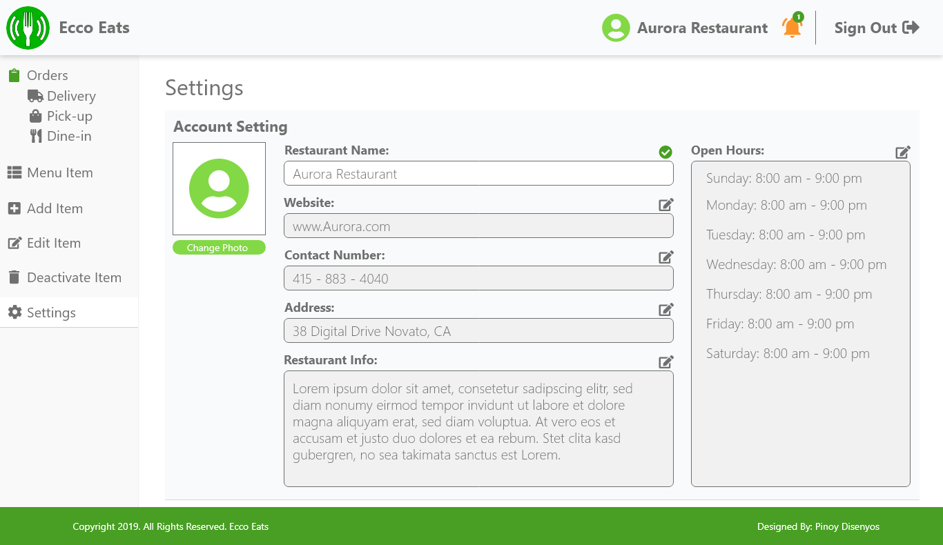This screenshot has height=545, width=943.
Task: Open Deactivate Item in sidebar
Action: click(74, 278)
